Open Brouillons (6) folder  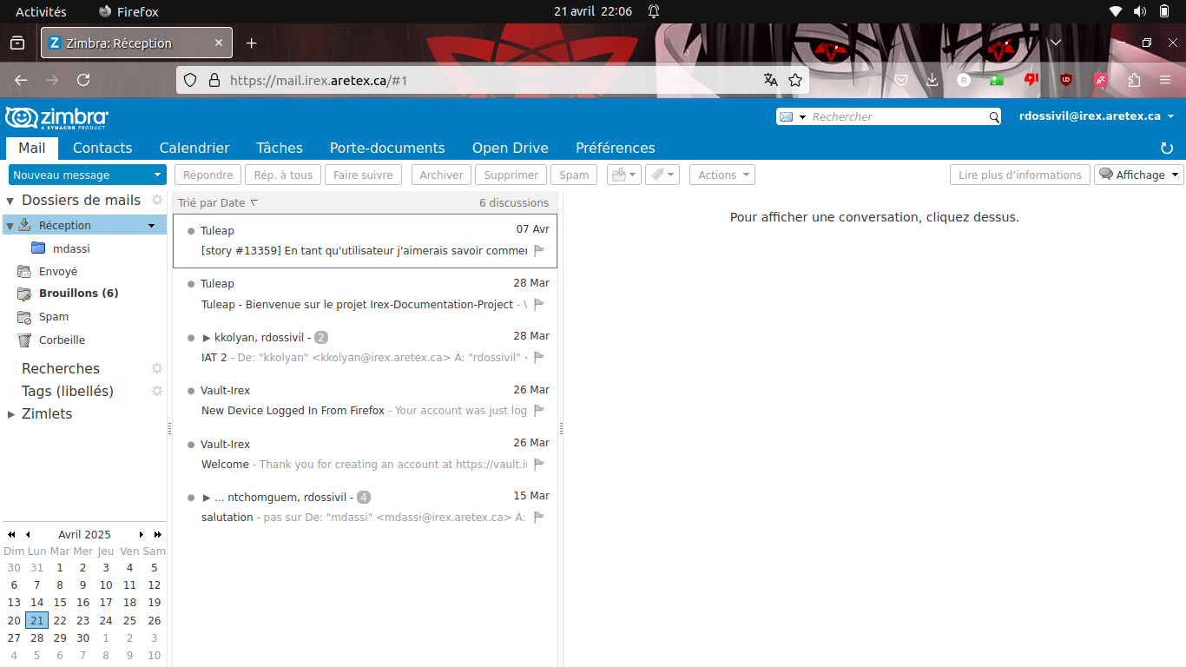click(x=78, y=294)
